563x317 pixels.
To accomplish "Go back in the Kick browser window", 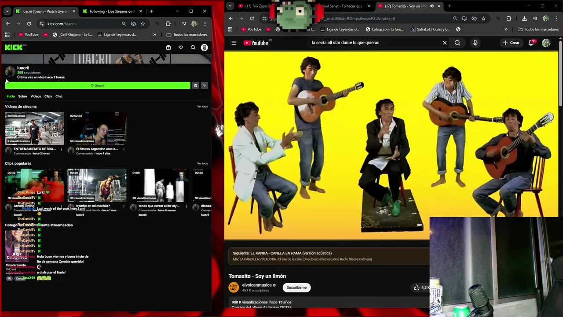I will pyautogui.click(x=8, y=24).
